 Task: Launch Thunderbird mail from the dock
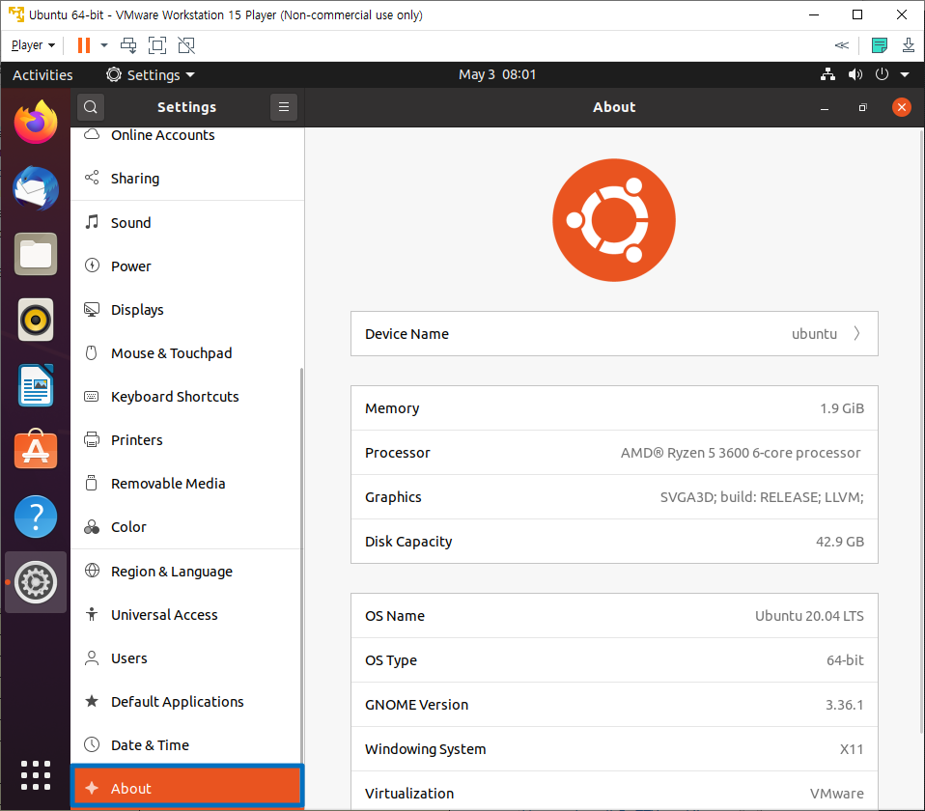click(36, 188)
